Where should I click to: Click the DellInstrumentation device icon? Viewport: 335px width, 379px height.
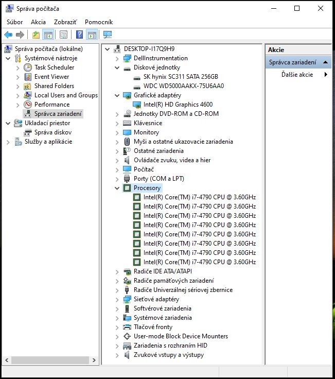coord(127,58)
